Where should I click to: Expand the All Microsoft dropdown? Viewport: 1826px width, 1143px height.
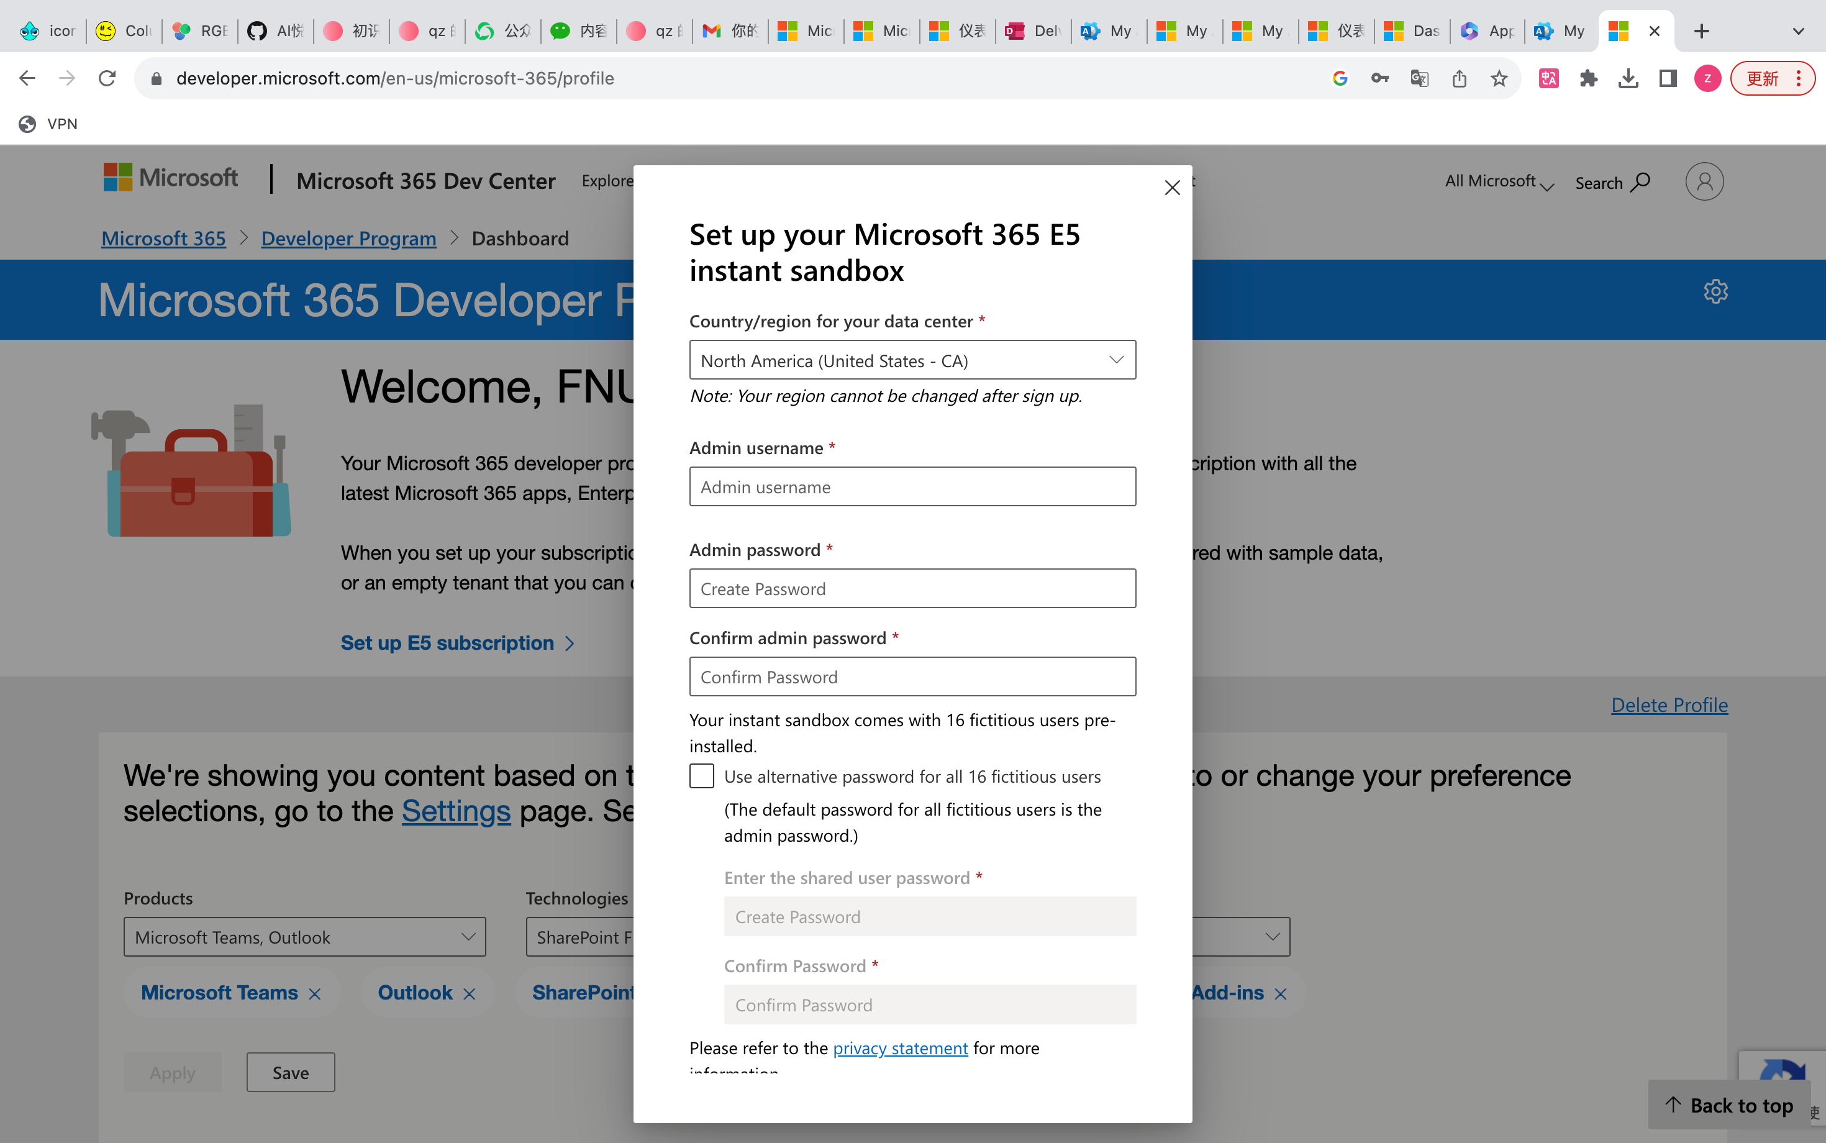tap(1499, 181)
